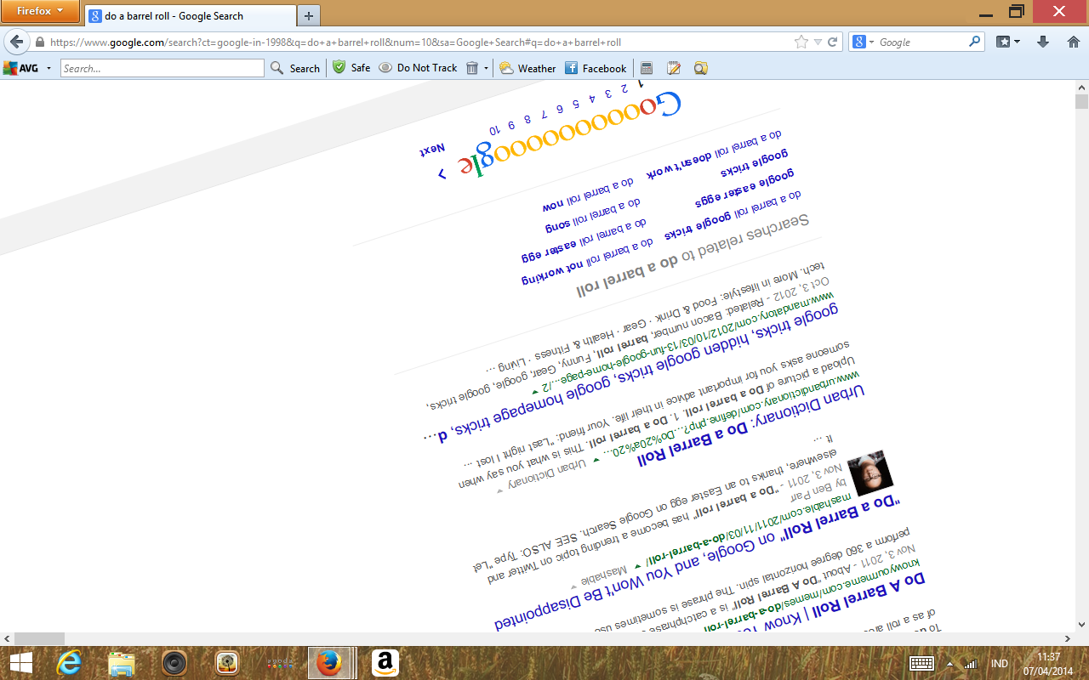Open the colored dots app taskbar icon

[280, 663]
